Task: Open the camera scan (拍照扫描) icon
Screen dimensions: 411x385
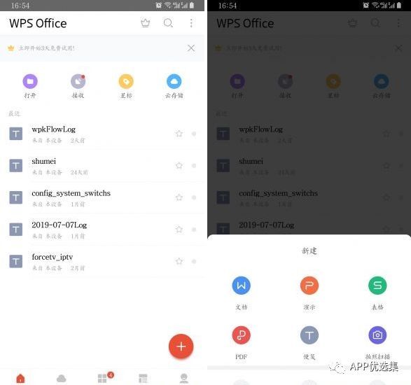Action: point(377,335)
